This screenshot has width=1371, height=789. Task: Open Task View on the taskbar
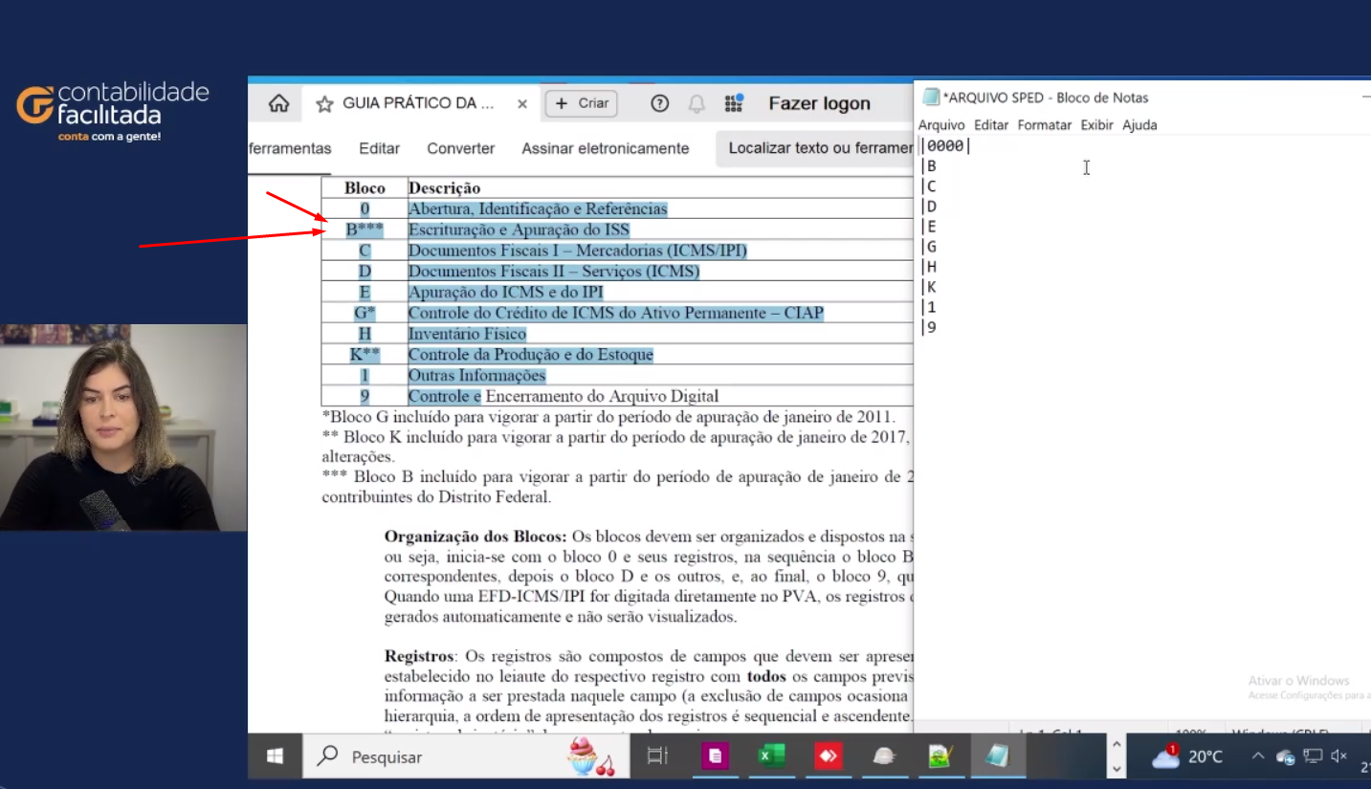[656, 756]
